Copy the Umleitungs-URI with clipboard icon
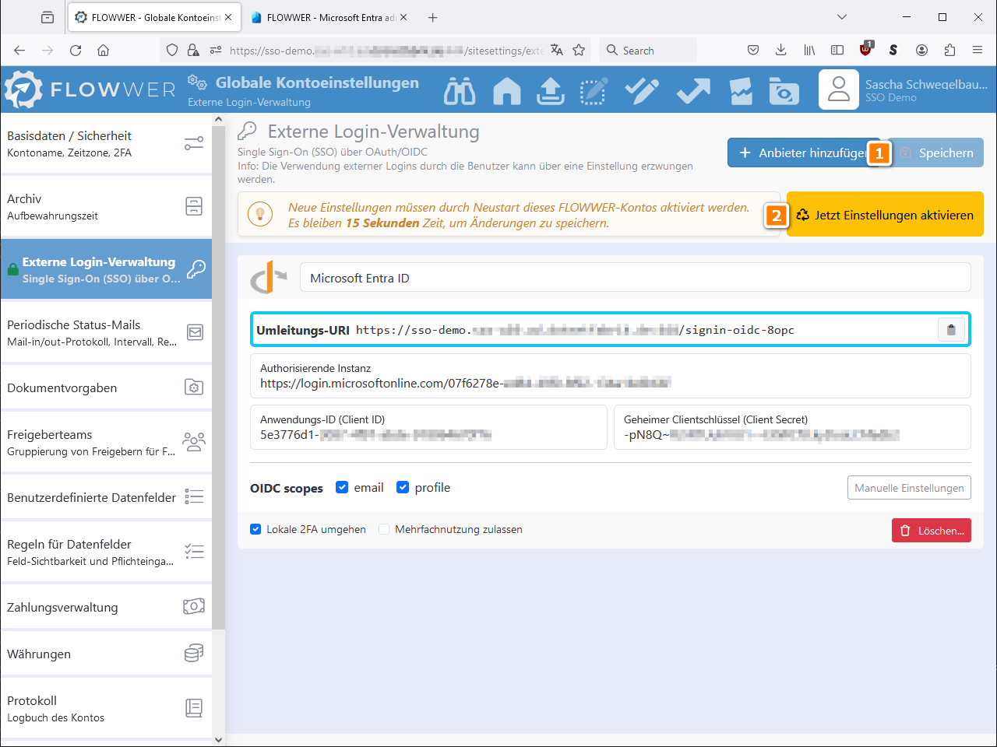Image resolution: width=997 pixels, height=747 pixels. pos(950,330)
